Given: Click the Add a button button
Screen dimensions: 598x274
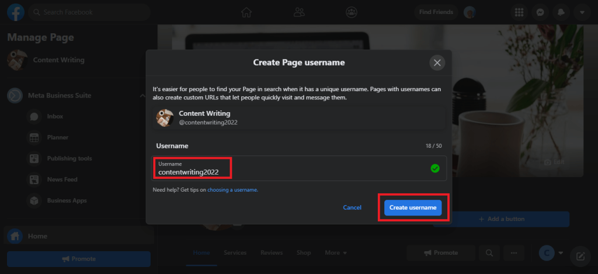Looking at the screenshot, I should click(501, 219).
